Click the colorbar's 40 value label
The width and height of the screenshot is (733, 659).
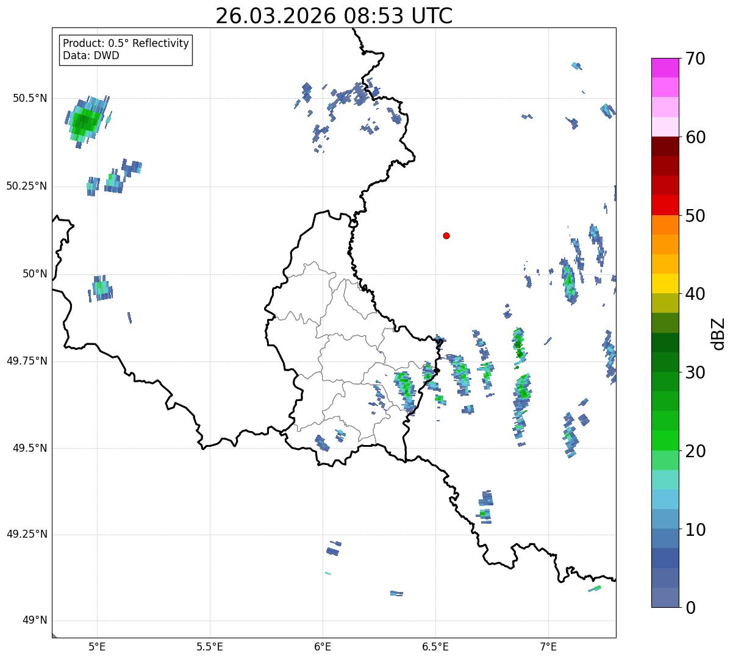[695, 294]
